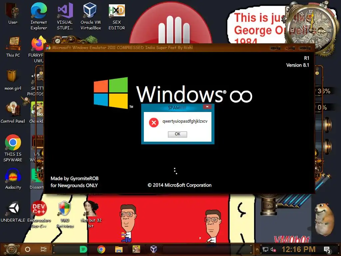Click '© 2014 Micro$oft Corporation' text
The image size is (341, 256).
179,185
